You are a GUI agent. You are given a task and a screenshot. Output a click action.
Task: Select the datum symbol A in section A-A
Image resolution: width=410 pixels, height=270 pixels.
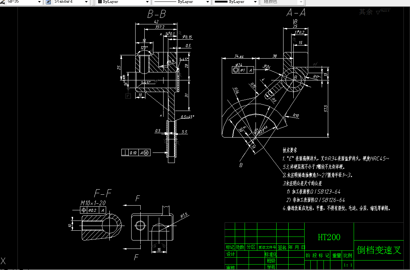click(250, 69)
